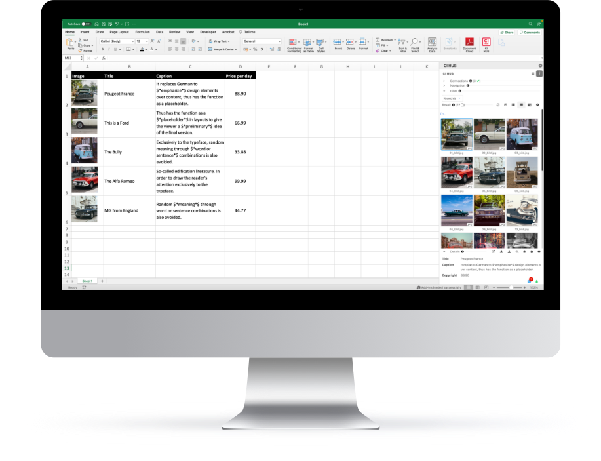Screen dimensions: 601x461
Task: Open the CI HUB hamburger menu
Action: coord(533,73)
